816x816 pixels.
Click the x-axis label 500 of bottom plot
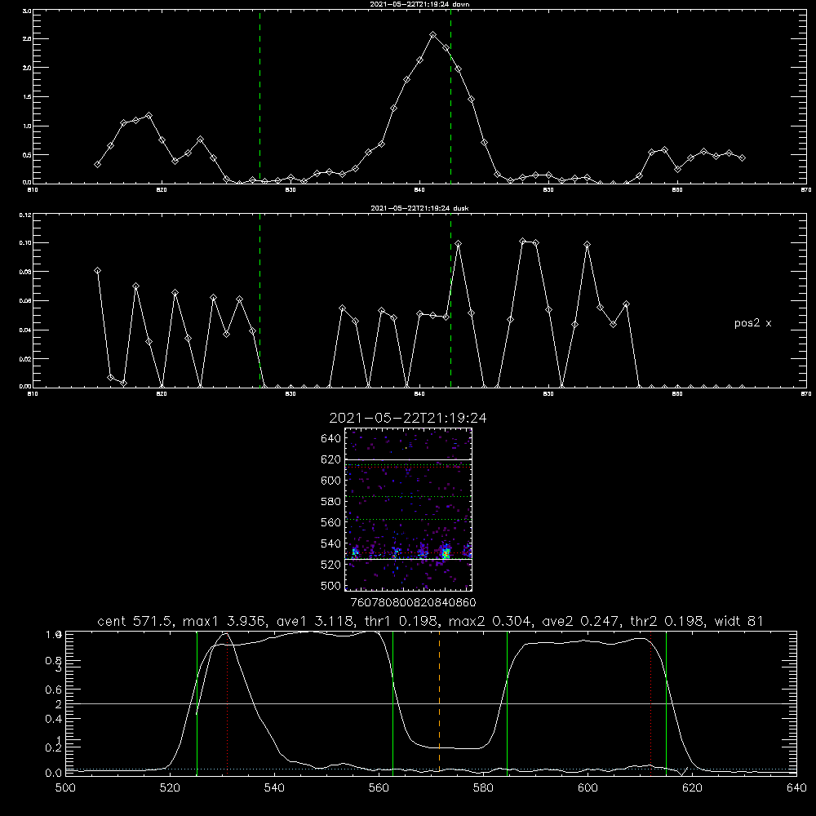pyautogui.click(x=65, y=788)
